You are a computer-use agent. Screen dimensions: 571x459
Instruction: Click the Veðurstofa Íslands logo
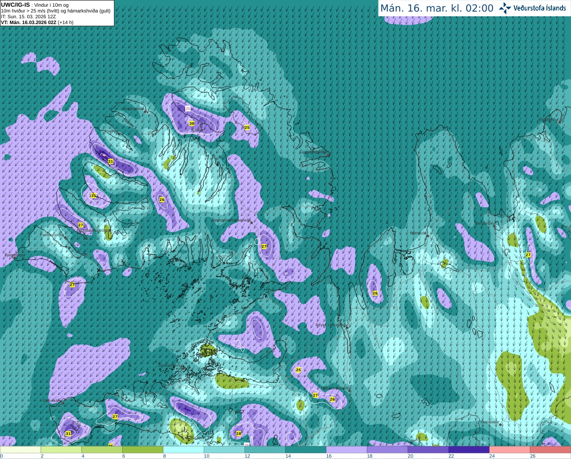532,8
